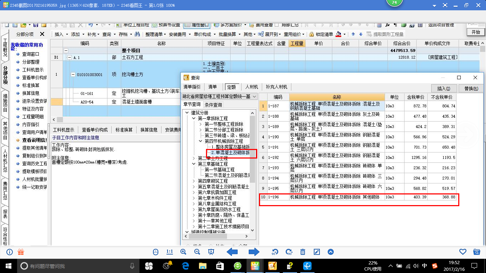The height and width of the screenshot is (273, 486).
Task: Click 查看说明信息 in side list
Action: pos(35,140)
